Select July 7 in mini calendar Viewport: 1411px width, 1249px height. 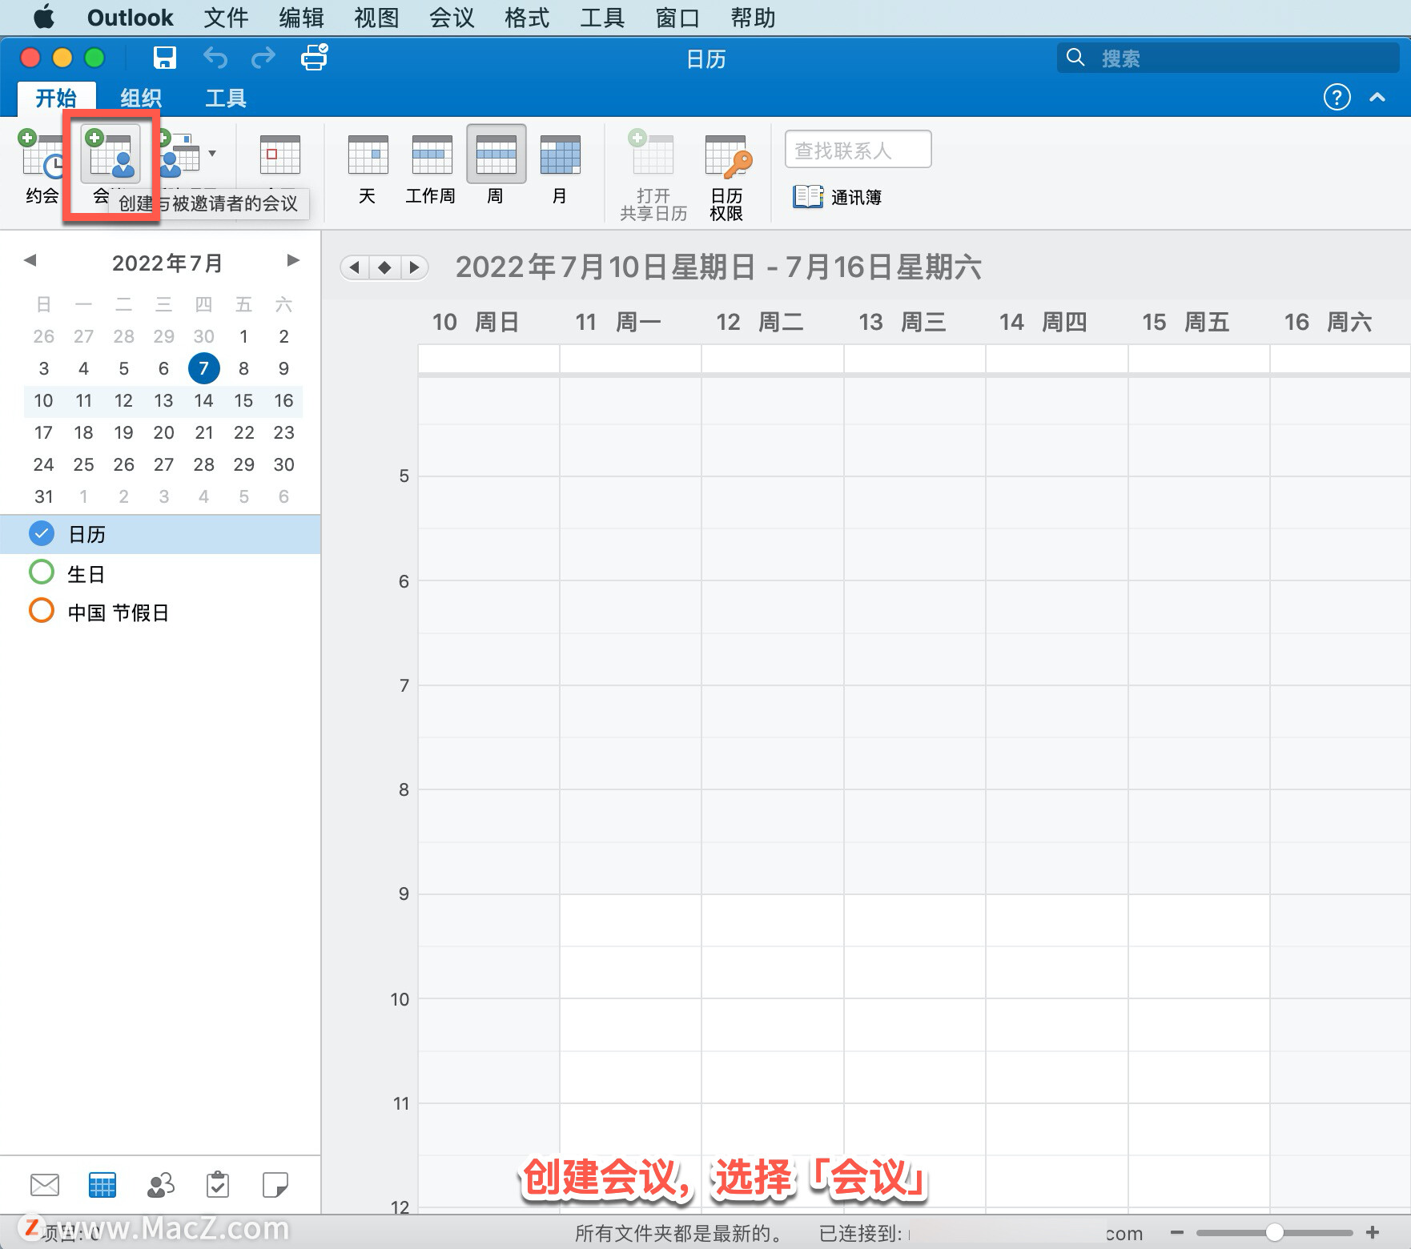(x=203, y=368)
